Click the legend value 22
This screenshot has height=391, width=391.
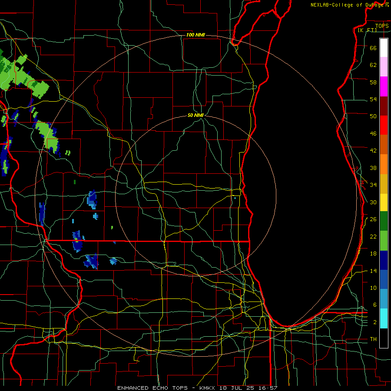[373, 236]
